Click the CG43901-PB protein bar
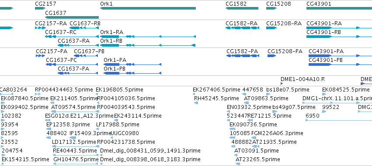372x166 pixels. click(x=340, y=64)
